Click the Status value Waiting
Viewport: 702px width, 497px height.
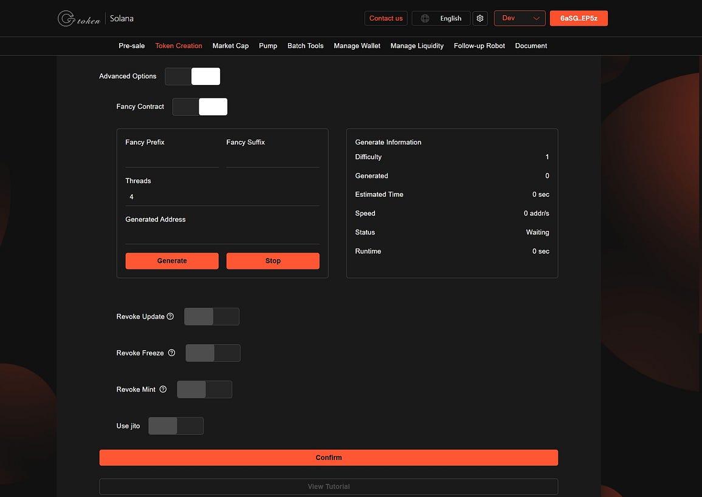[537, 232]
